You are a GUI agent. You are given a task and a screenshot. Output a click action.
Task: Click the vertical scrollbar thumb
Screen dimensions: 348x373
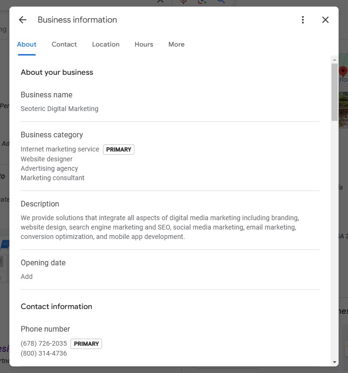(334, 92)
